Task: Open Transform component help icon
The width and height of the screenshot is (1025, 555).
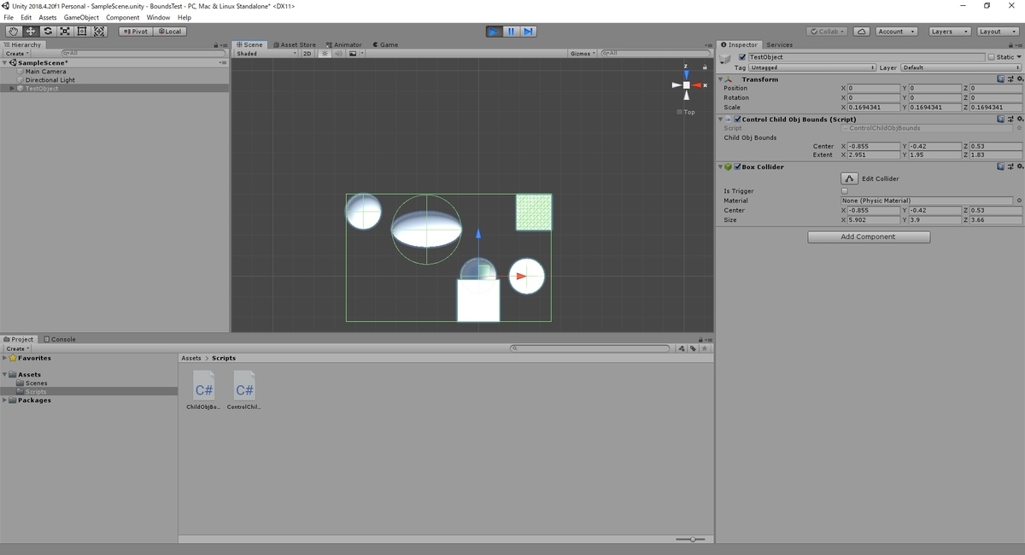Action: point(1000,79)
